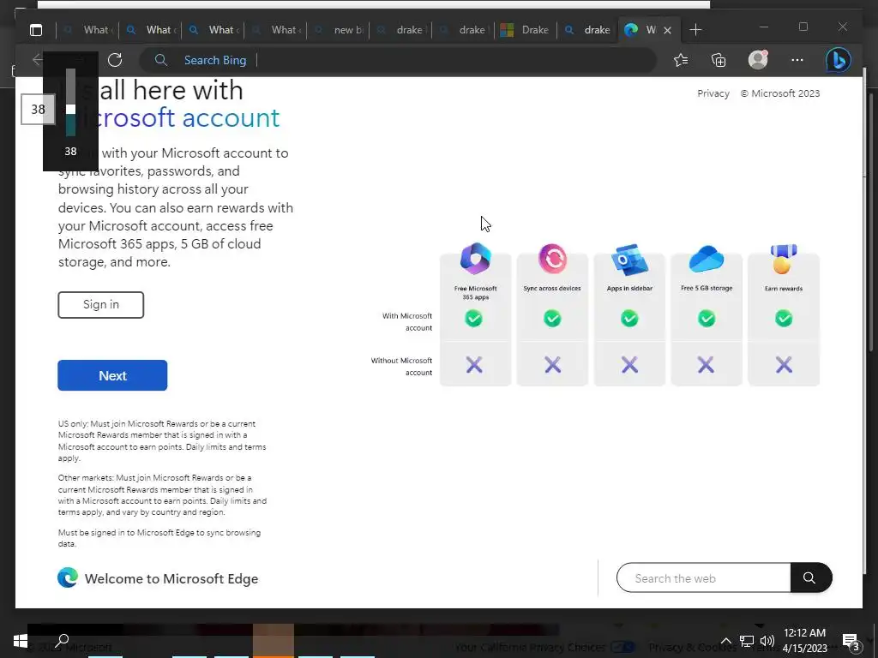Open the tab actions menu icon
The image size is (878, 658).
tap(36, 30)
